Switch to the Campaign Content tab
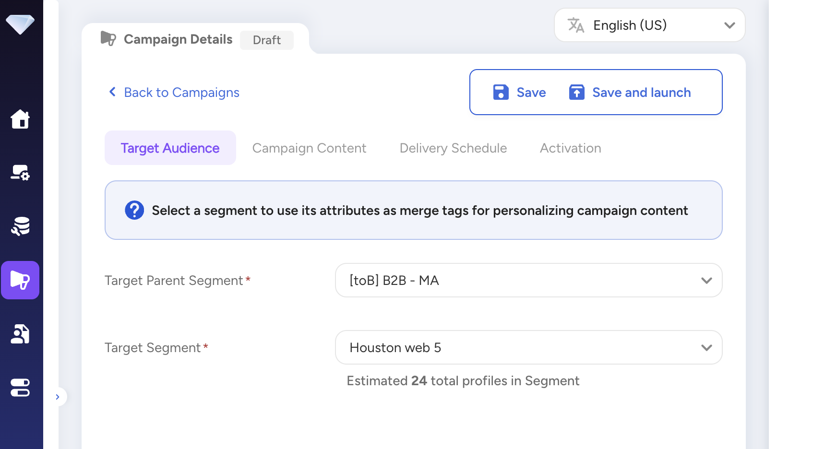 pos(309,148)
